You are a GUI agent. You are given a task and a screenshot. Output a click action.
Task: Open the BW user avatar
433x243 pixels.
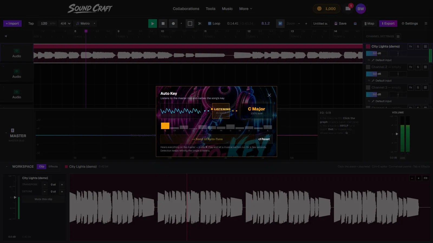pos(361,9)
